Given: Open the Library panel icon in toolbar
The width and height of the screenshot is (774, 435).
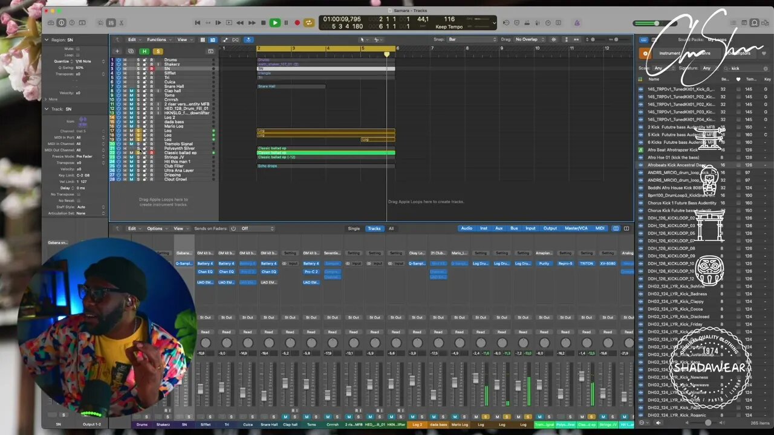Looking at the screenshot, I should pos(51,23).
